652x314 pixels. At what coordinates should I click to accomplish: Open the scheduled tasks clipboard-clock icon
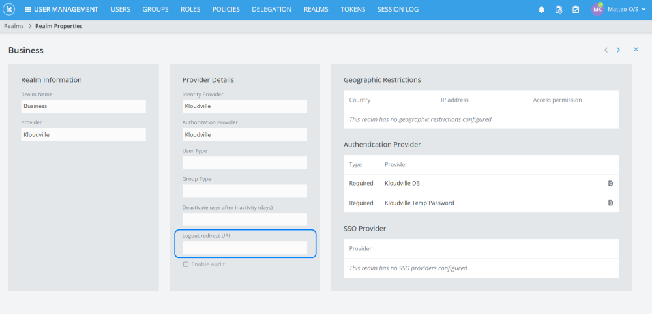(x=559, y=10)
